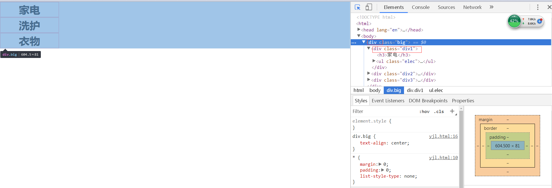The image size is (552, 188).
Task: Click div.big in the breadcrumb bar
Action: 394,90
